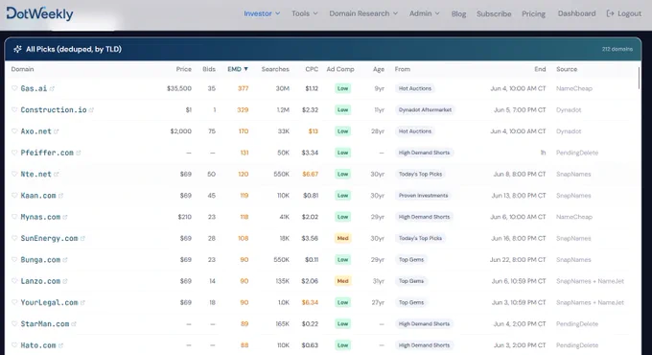652x355 pixels.
Task: Open external link icon beside SunEnergy.com
Action: click(x=82, y=239)
